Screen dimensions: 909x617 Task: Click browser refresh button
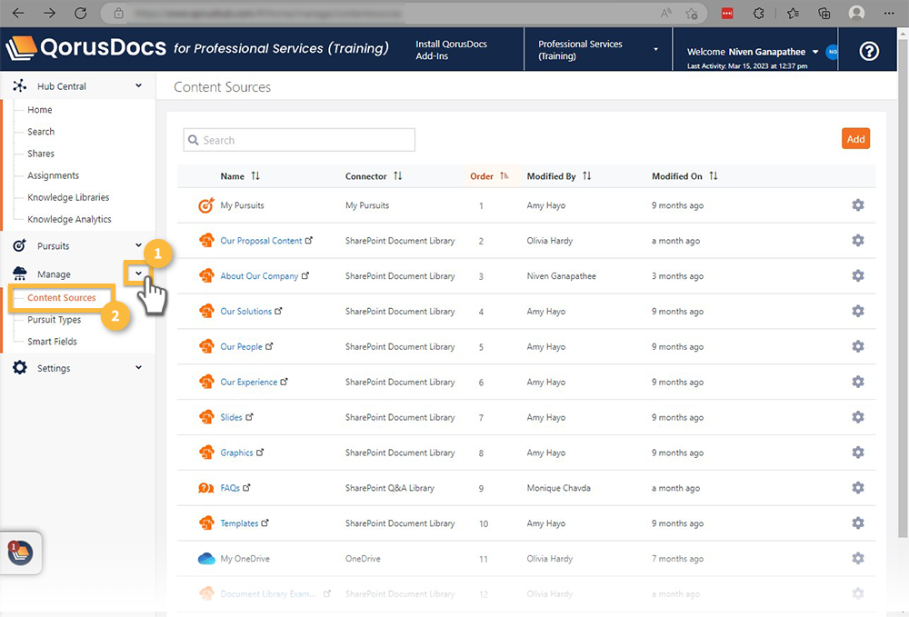[81, 14]
